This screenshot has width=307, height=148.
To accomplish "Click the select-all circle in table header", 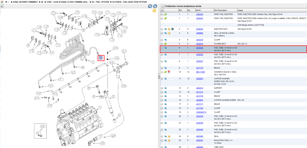I will 162,10.
